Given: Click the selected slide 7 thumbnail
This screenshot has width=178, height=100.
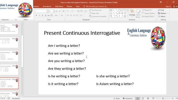Looking at the screenshot, I should click(x=9, y=83).
